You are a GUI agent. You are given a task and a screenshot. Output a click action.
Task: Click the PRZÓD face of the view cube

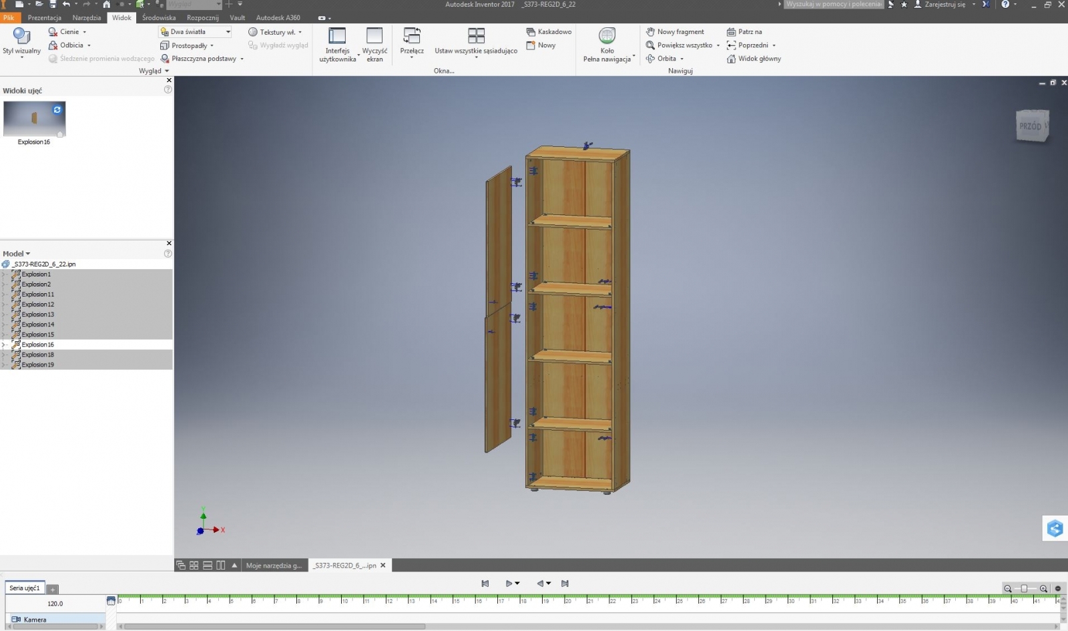pos(1030,126)
